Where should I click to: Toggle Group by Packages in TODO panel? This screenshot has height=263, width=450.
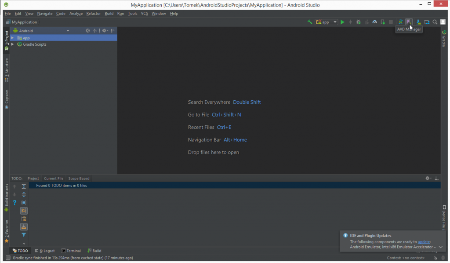point(24,219)
